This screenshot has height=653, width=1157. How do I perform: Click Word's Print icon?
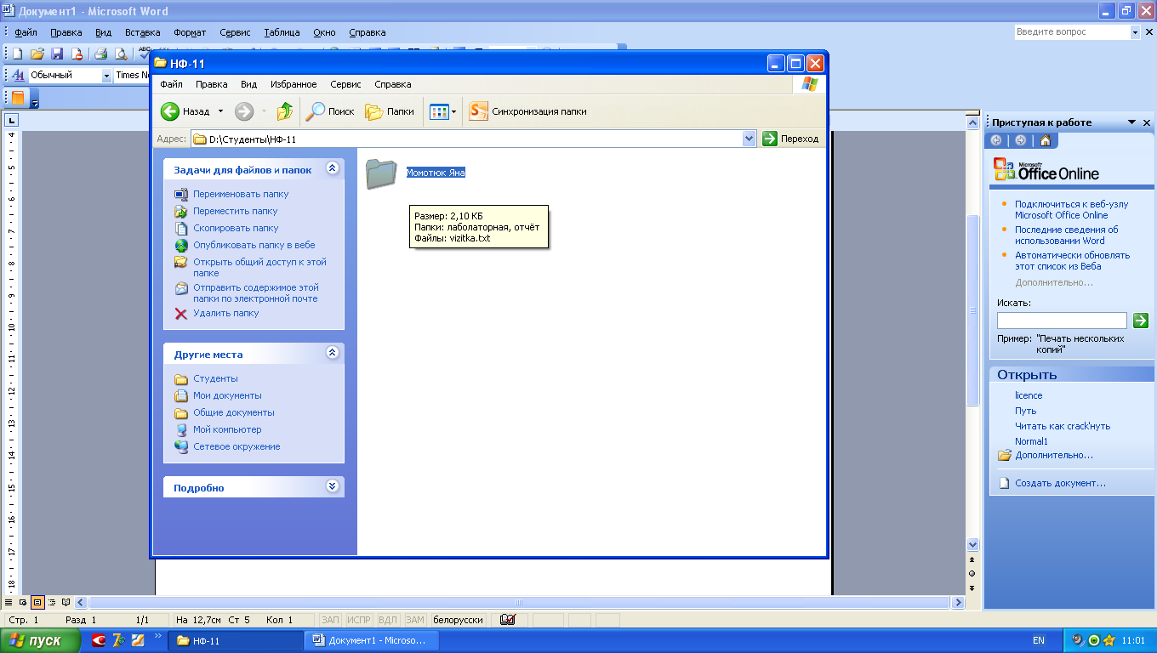tap(100, 54)
